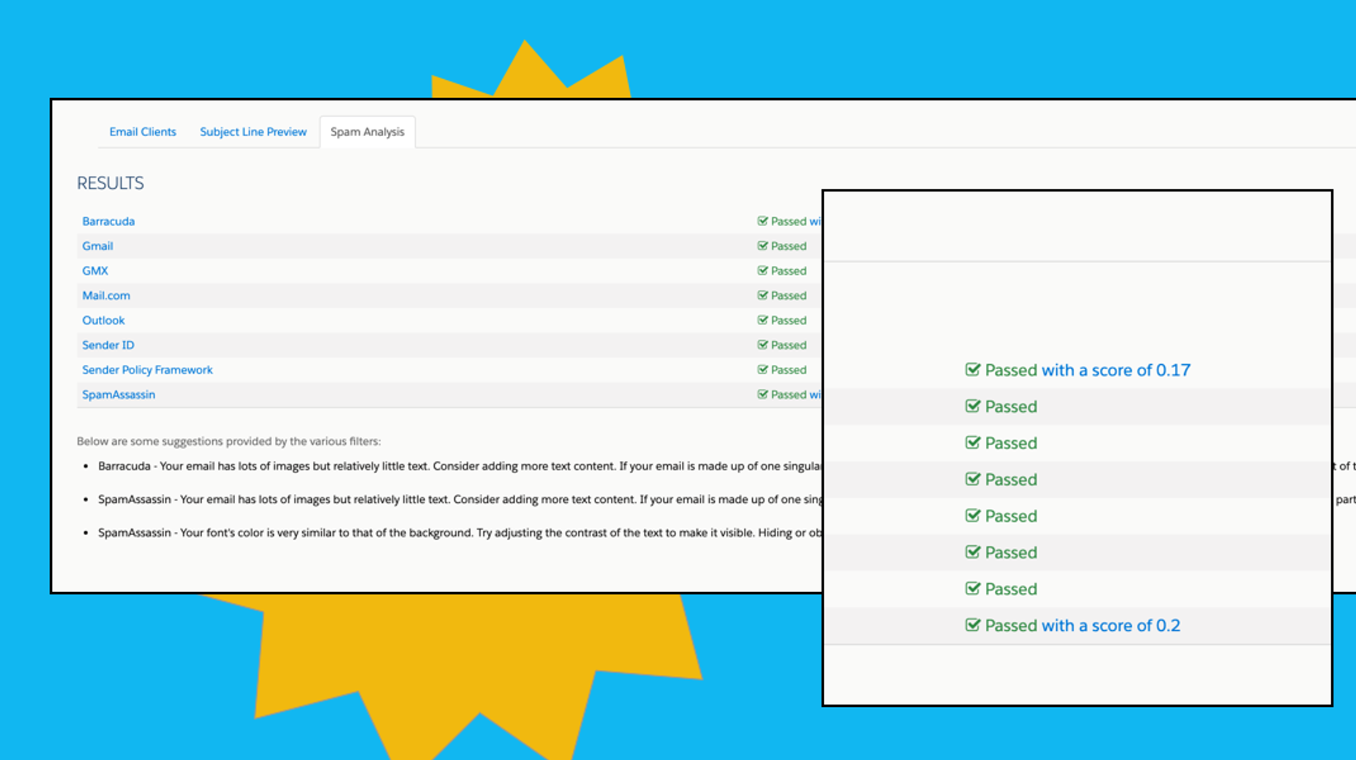Click the RESULTS heading

point(110,183)
